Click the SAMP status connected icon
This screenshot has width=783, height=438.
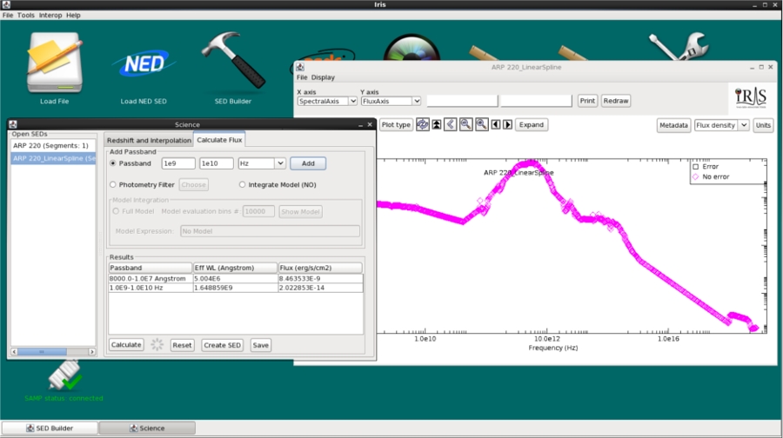[64, 375]
